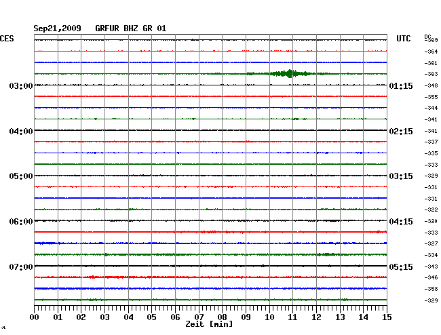Click the 05 minute axis tick label
This screenshot has height=335, width=441.
pos(151,317)
